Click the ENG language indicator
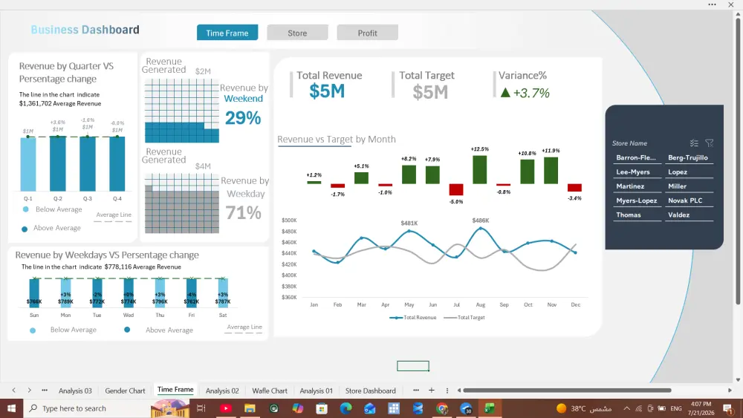Viewport: 743px width, 418px height. 676,408
